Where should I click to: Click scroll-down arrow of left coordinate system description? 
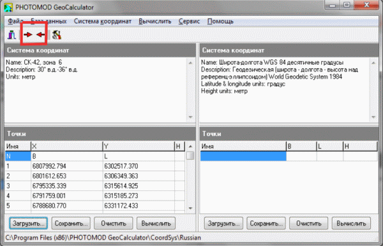pos(190,117)
